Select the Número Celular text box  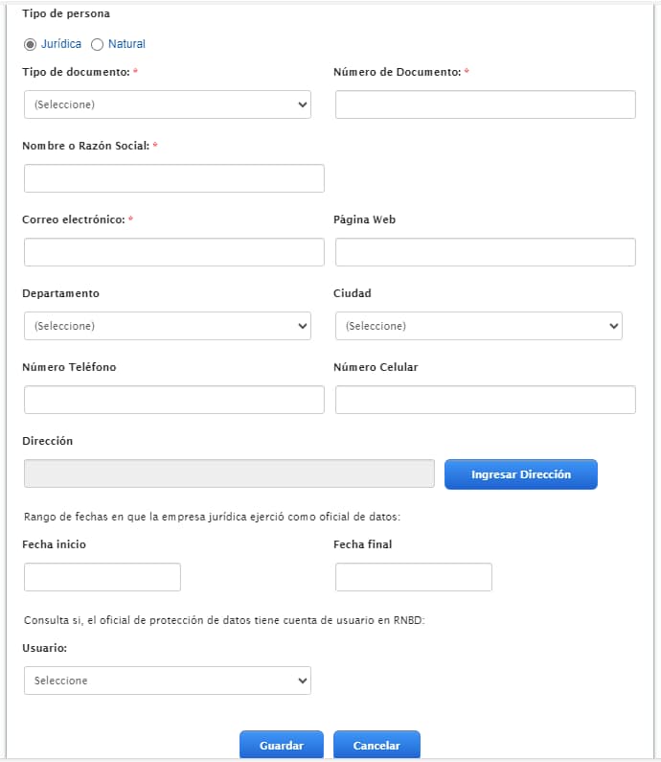pos(485,400)
